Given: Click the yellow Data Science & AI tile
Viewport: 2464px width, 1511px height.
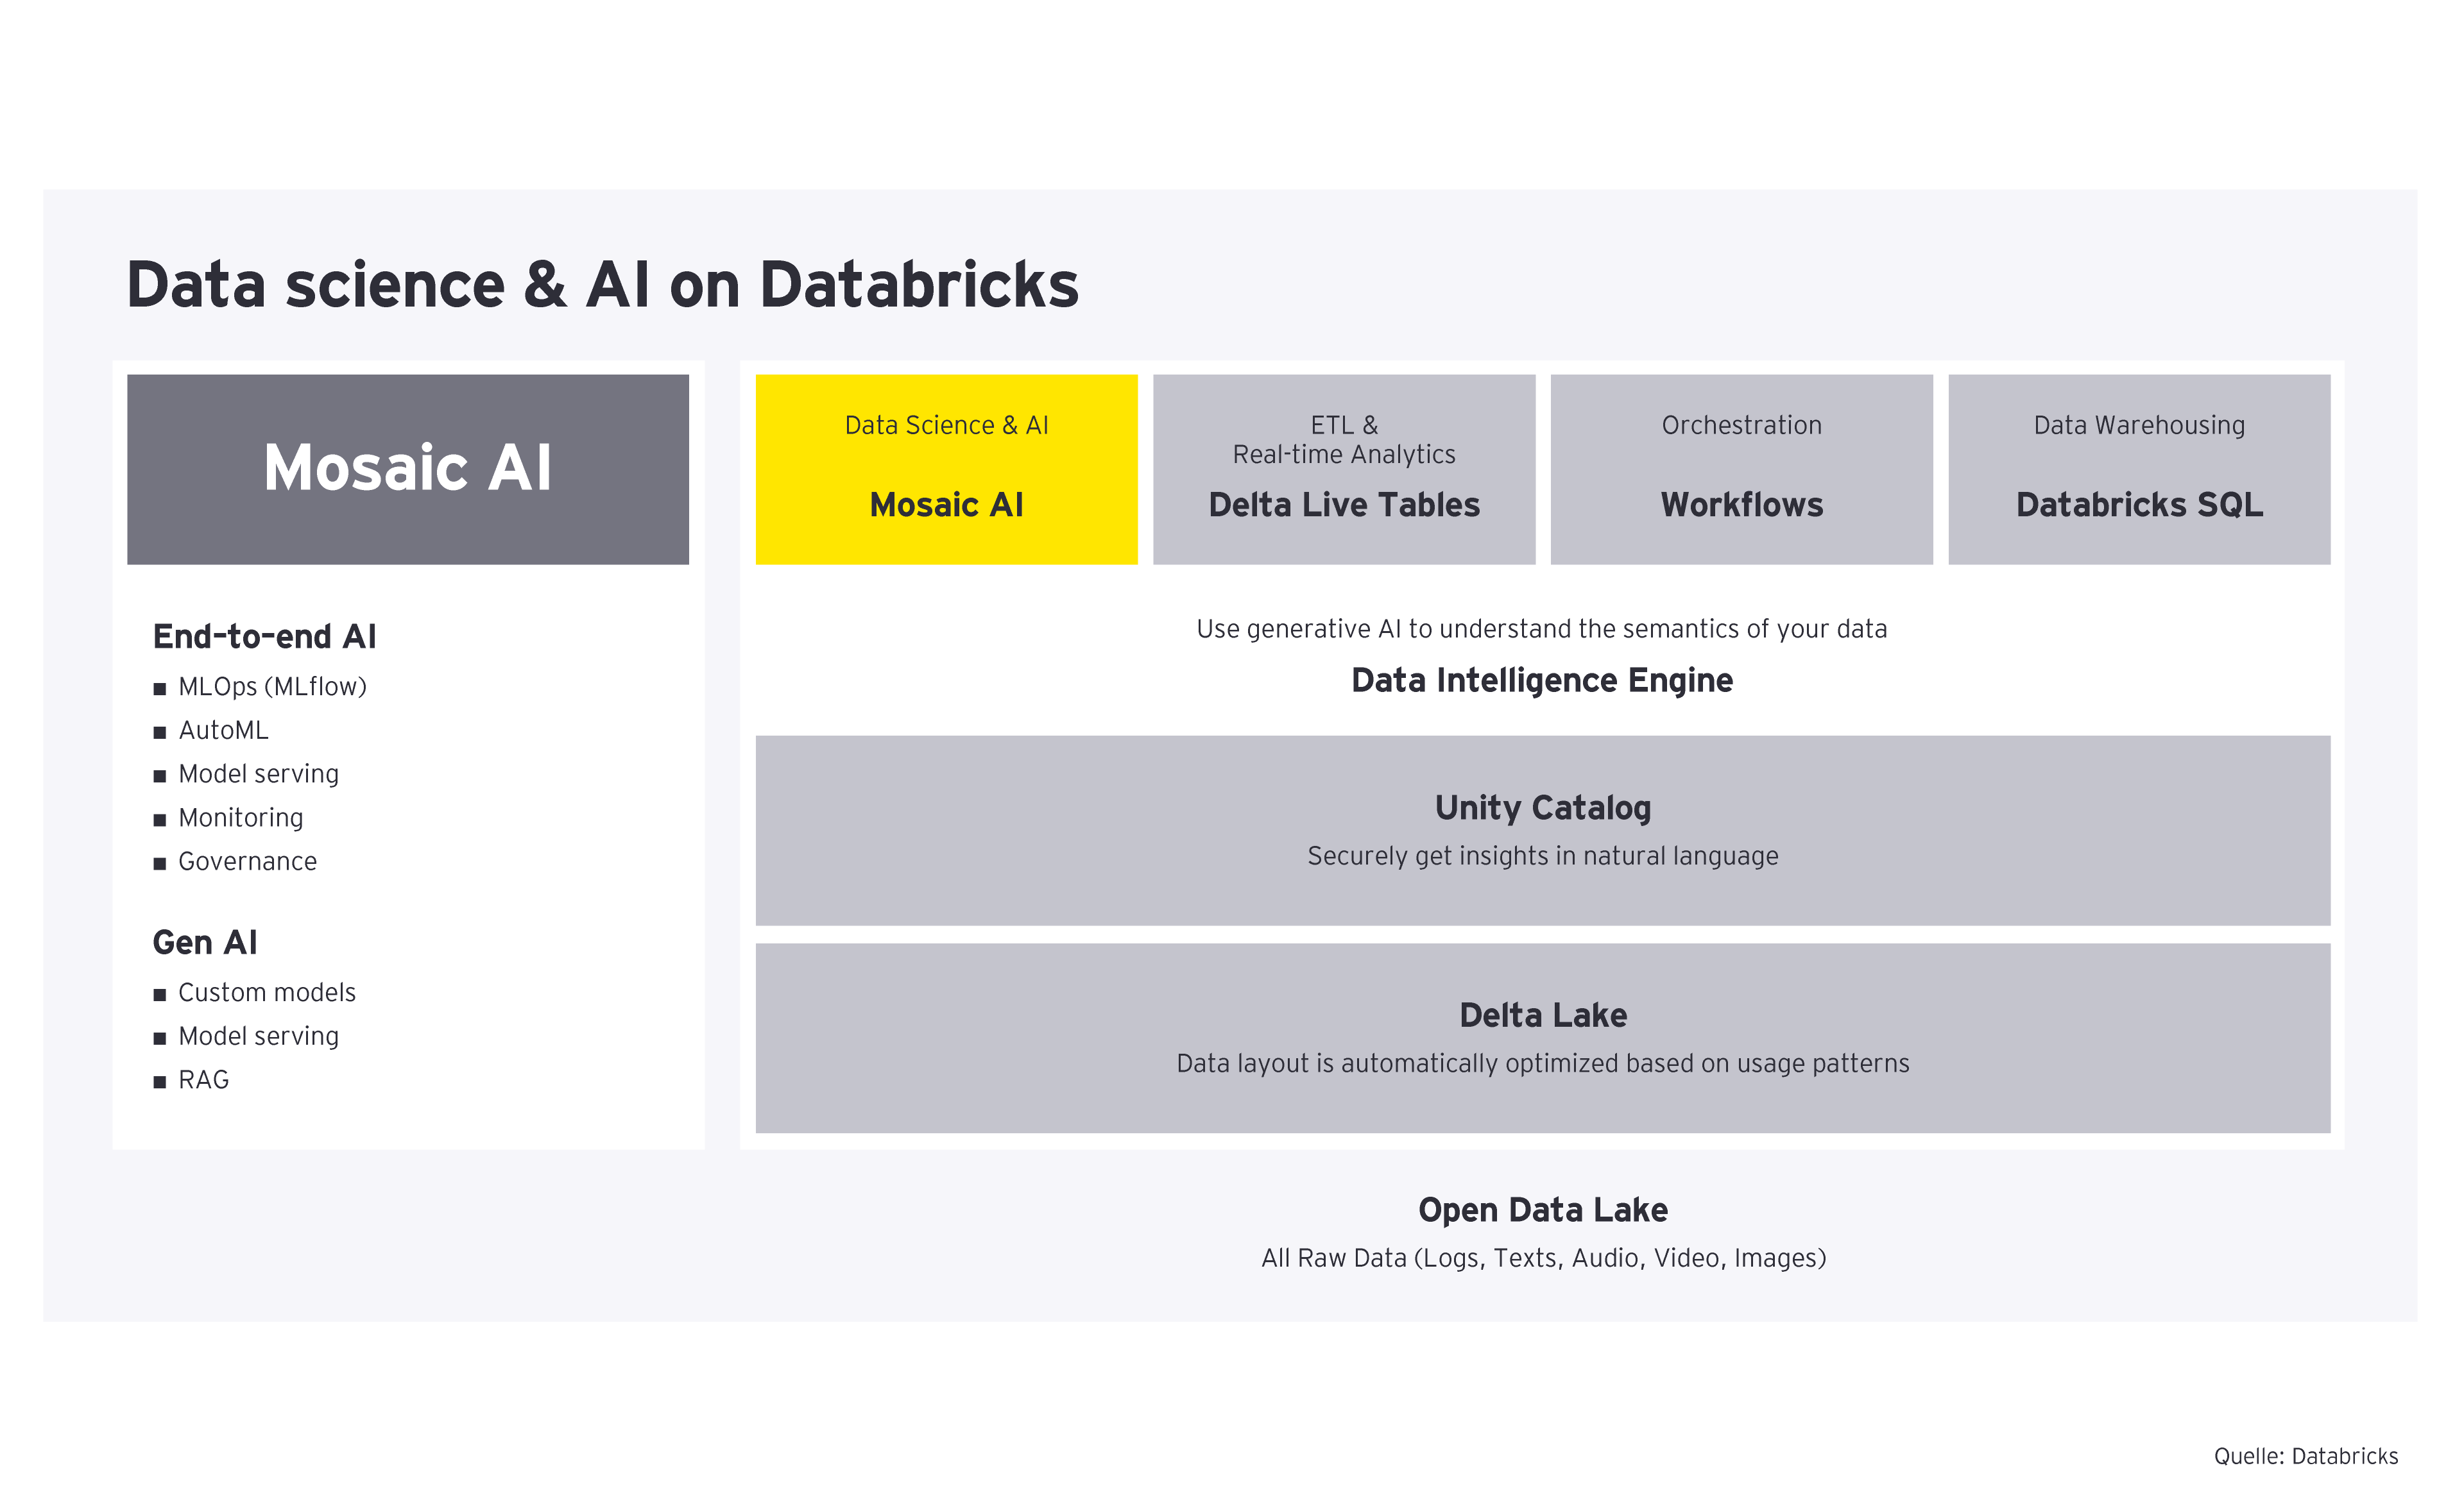Looking at the screenshot, I should click(x=946, y=469).
